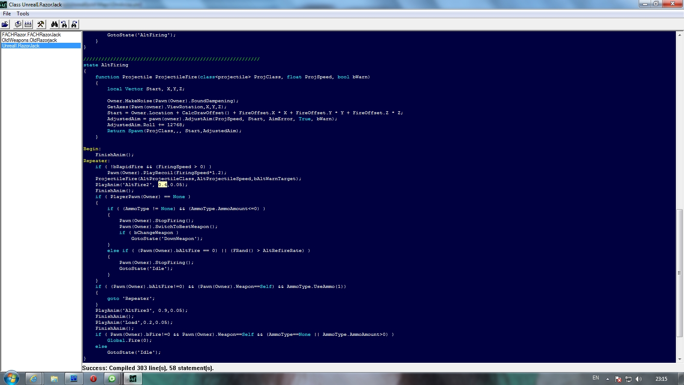The image size is (684, 385).
Task: Select Unreal.RazorJack in the class list
Action: point(41,46)
